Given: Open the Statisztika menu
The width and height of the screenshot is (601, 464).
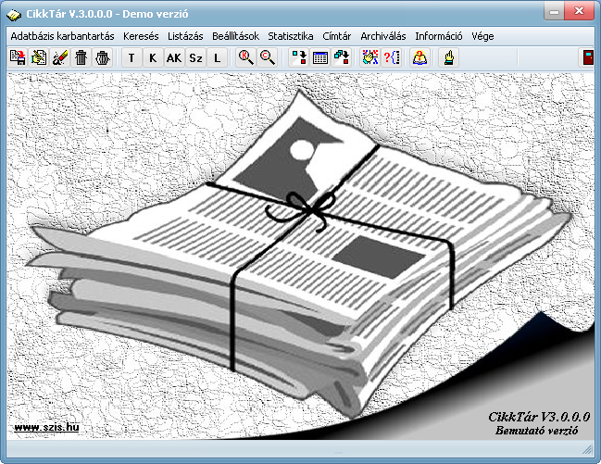Looking at the screenshot, I should (x=291, y=36).
